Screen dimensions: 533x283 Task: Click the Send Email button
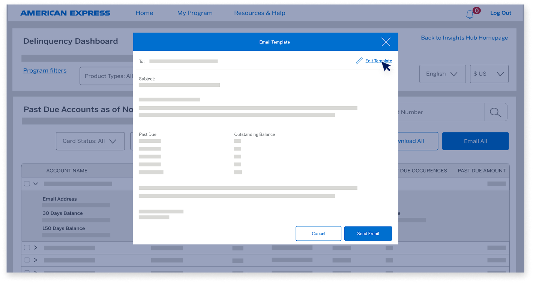pyautogui.click(x=368, y=233)
